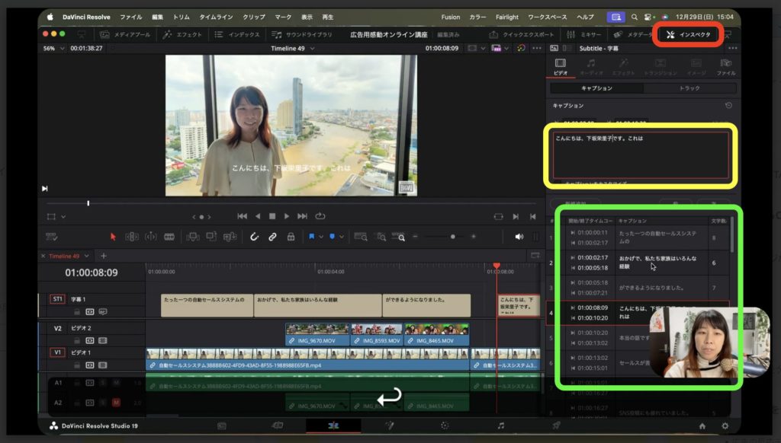
Task: Open the Fusion page wand icon
Action: [x=389, y=425]
